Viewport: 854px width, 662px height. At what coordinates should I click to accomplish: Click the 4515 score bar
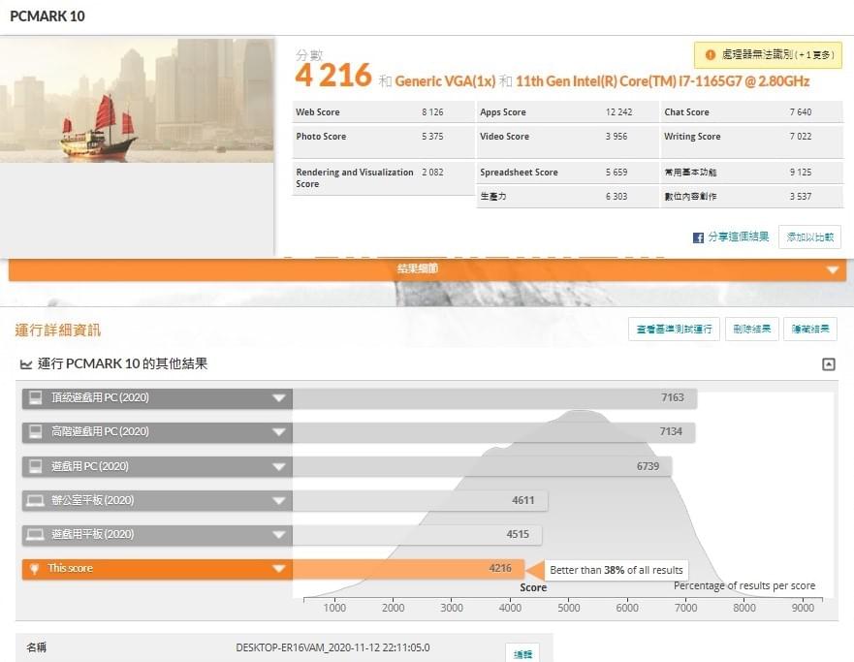pos(417,535)
